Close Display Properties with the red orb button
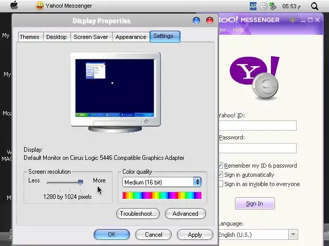 point(210,20)
